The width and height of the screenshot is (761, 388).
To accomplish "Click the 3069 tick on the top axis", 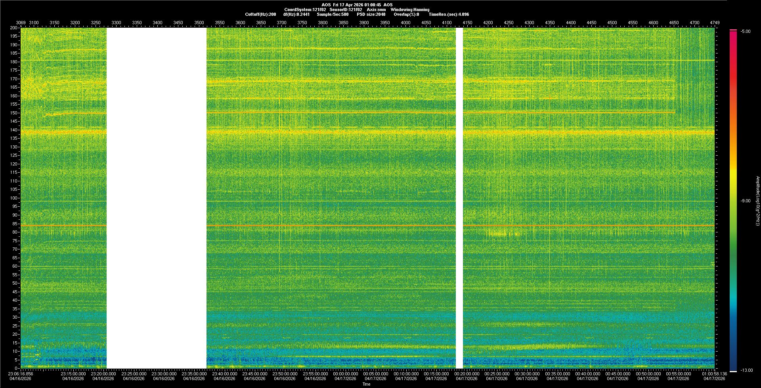I will coord(21,23).
